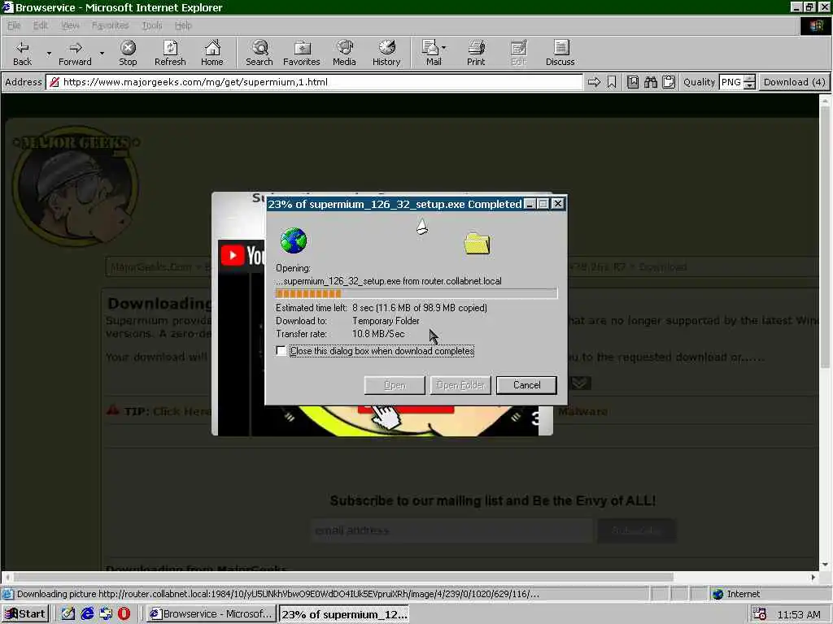Screen dimensions: 833x624
Task: Go to the Home page icon
Action: pyautogui.click(x=212, y=53)
